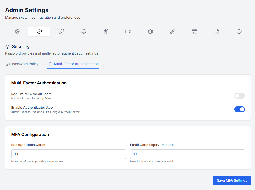
Task: Click the shield icon beside Security heading
Action: (x=8, y=47)
